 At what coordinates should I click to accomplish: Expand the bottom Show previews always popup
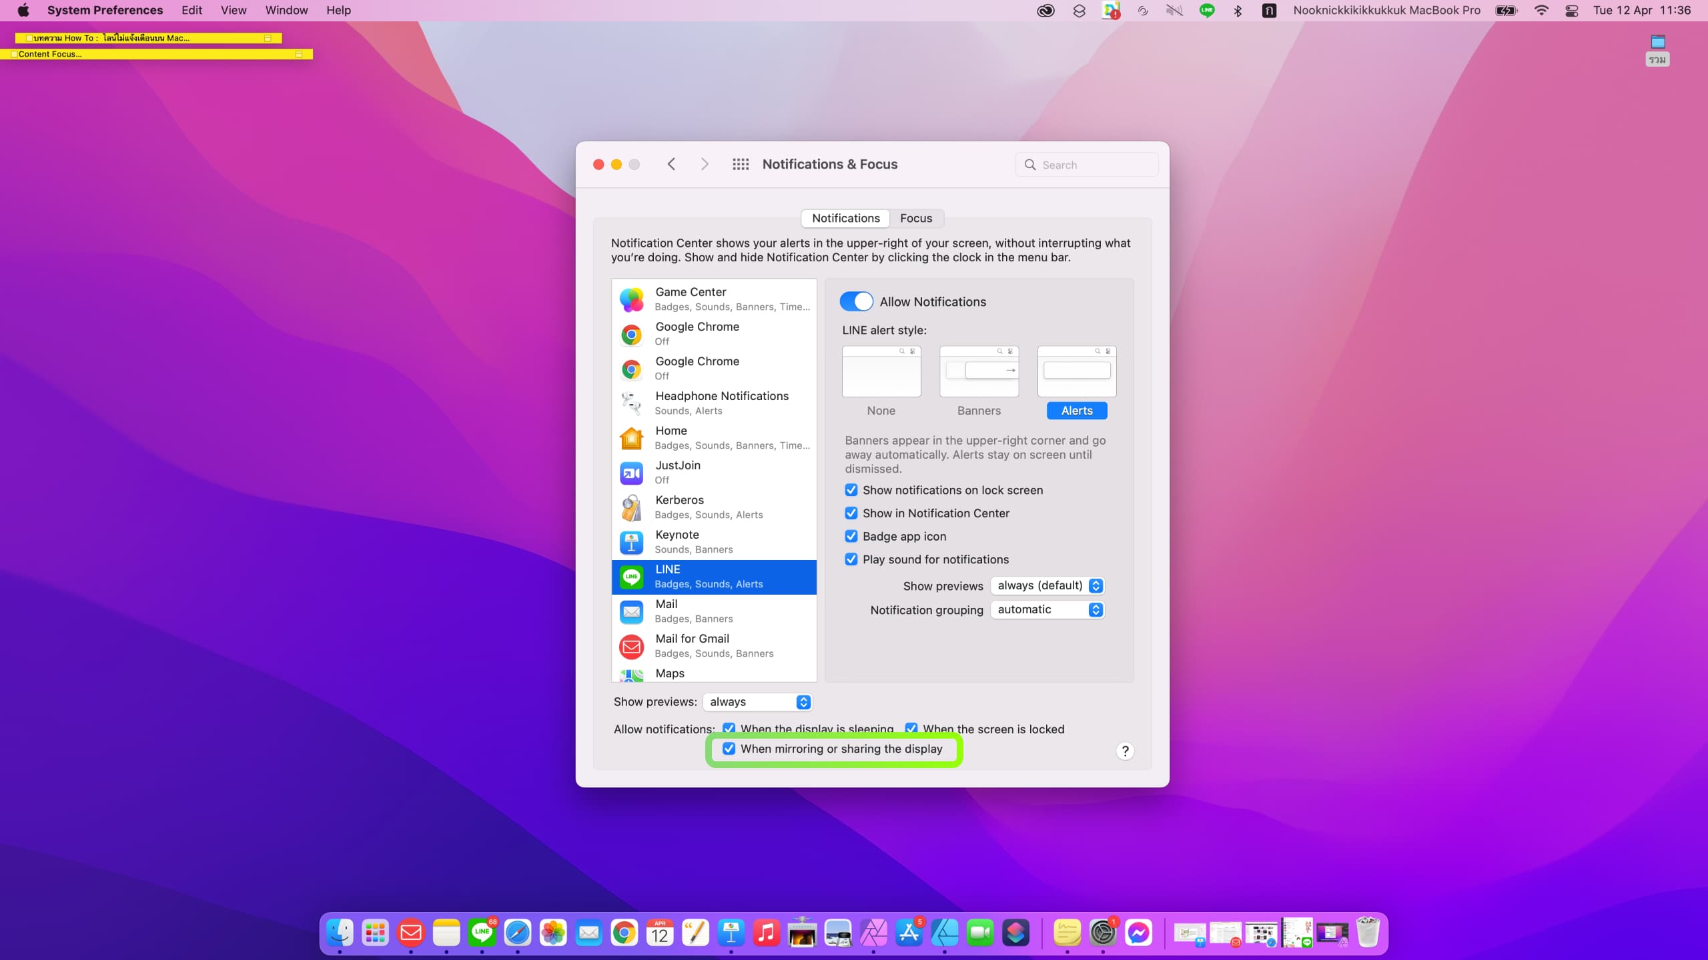(x=758, y=702)
